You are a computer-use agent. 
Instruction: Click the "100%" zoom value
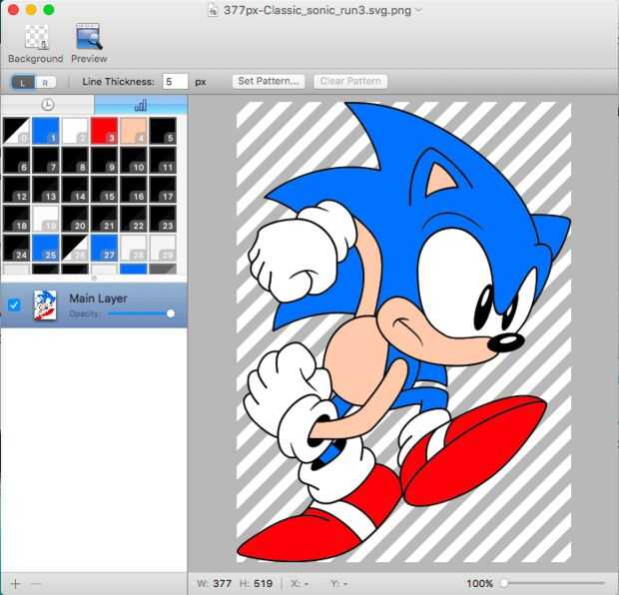coord(479,583)
